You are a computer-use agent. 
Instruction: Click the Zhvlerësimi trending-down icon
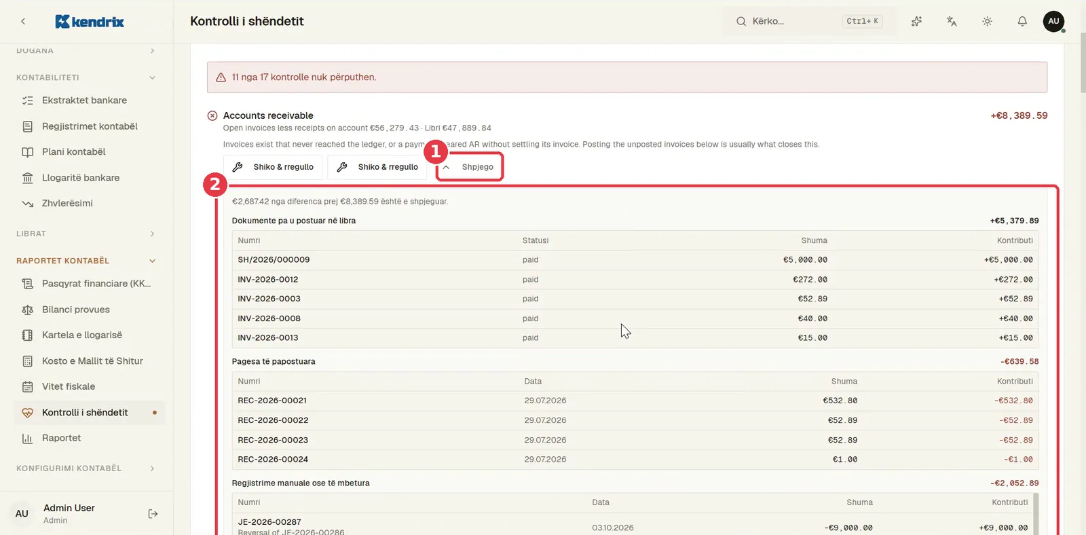click(x=28, y=204)
